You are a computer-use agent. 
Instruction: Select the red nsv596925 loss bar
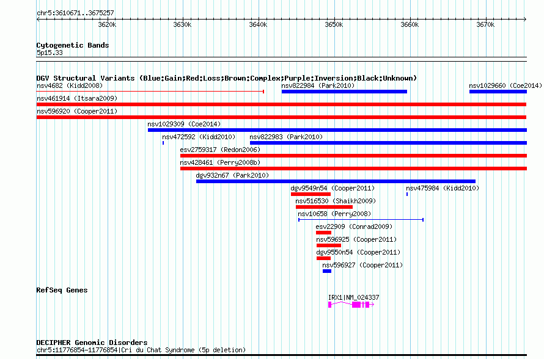[329, 245]
